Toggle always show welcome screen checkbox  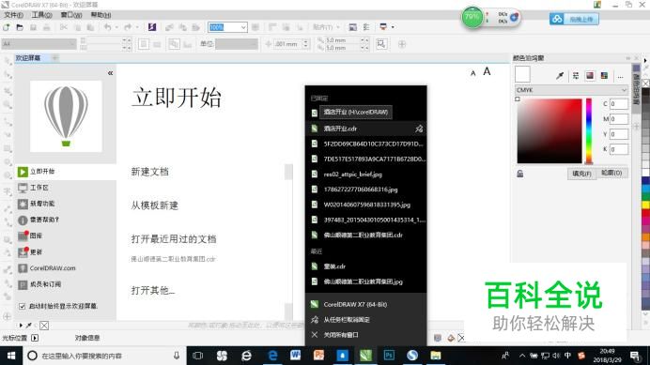(22, 306)
